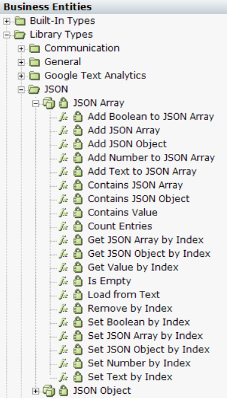Click the Business Entities panel header

[113, 7]
